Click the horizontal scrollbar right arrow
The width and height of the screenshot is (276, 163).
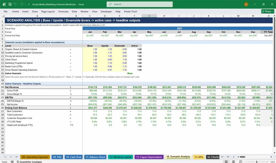[271, 157]
